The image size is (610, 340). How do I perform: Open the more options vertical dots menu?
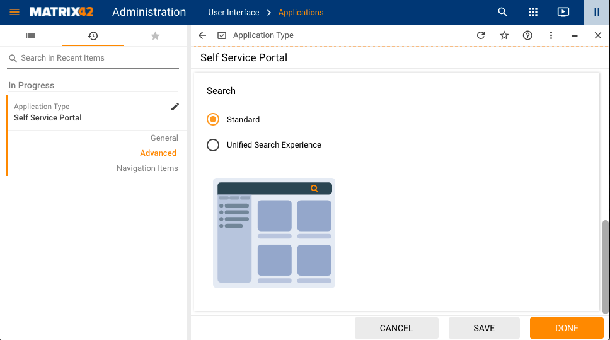551,35
